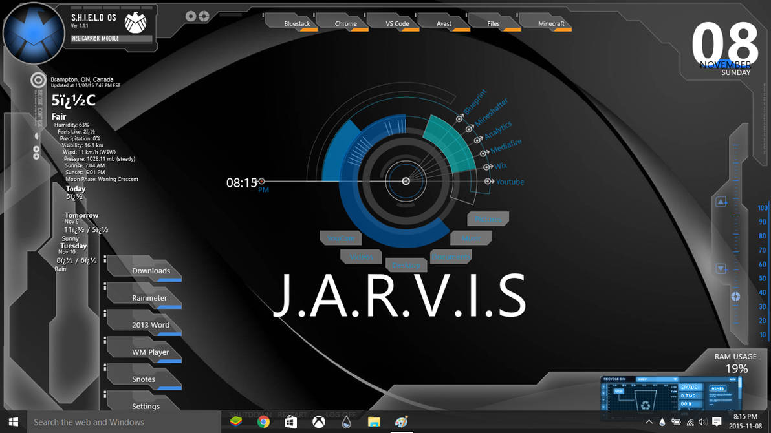This screenshot has width=771, height=433.
Task: Click the target icon next to Wix
Action: point(487,167)
